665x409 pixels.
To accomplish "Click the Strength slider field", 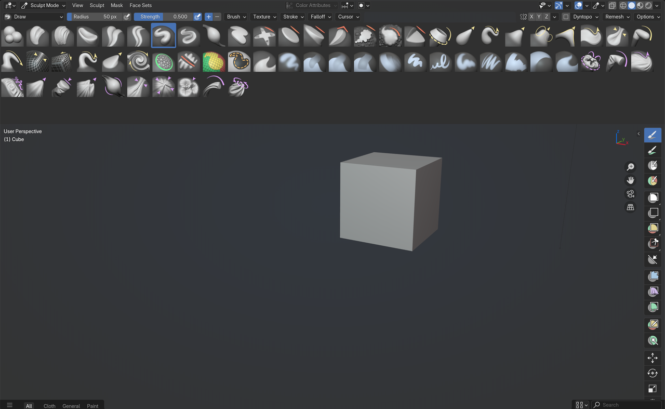I will point(163,17).
